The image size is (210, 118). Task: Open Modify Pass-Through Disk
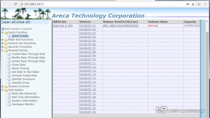click(28, 58)
